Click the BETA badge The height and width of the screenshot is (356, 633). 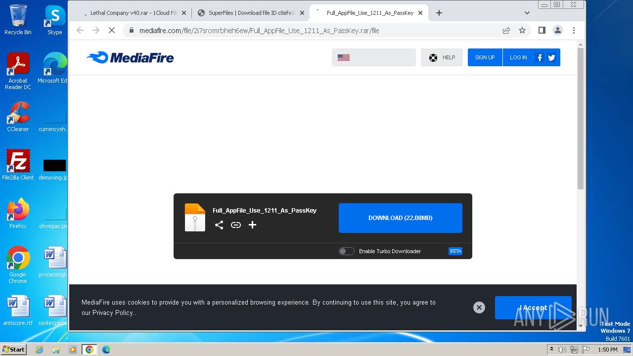point(455,251)
